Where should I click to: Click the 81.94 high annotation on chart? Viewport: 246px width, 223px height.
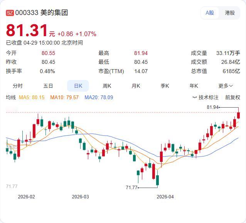(212, 107)
